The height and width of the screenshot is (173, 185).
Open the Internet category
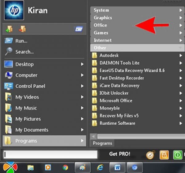(137, 40)
